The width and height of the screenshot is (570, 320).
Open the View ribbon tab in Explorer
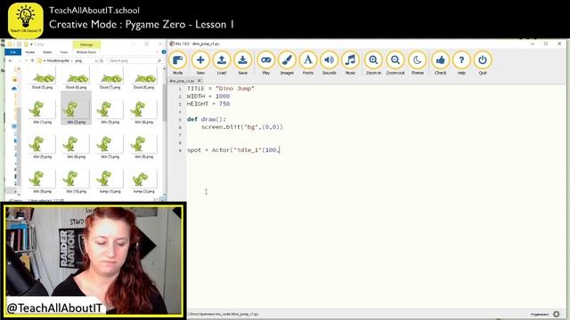click(x=64, y=52)
